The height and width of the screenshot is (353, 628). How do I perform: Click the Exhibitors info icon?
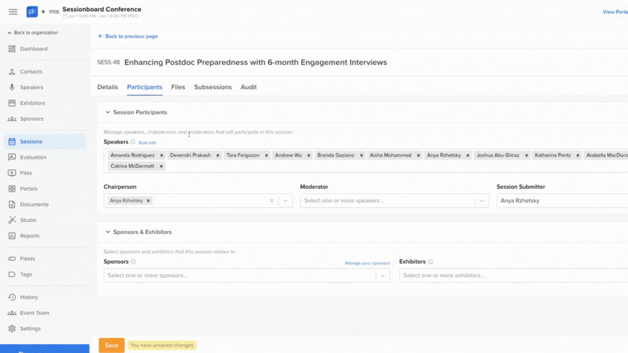(x=431, y=261)
